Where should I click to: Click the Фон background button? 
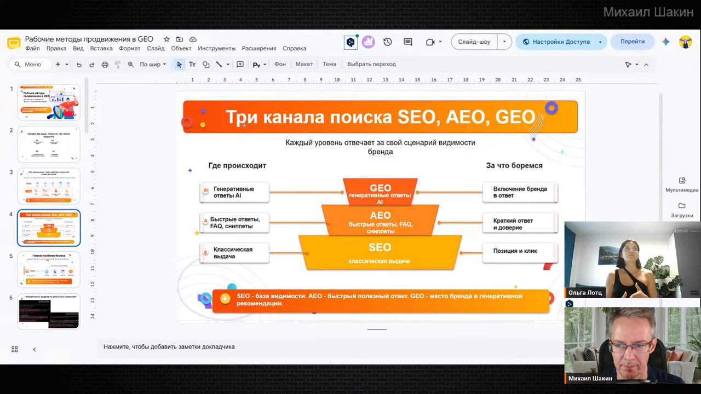(x=280, y=65)
